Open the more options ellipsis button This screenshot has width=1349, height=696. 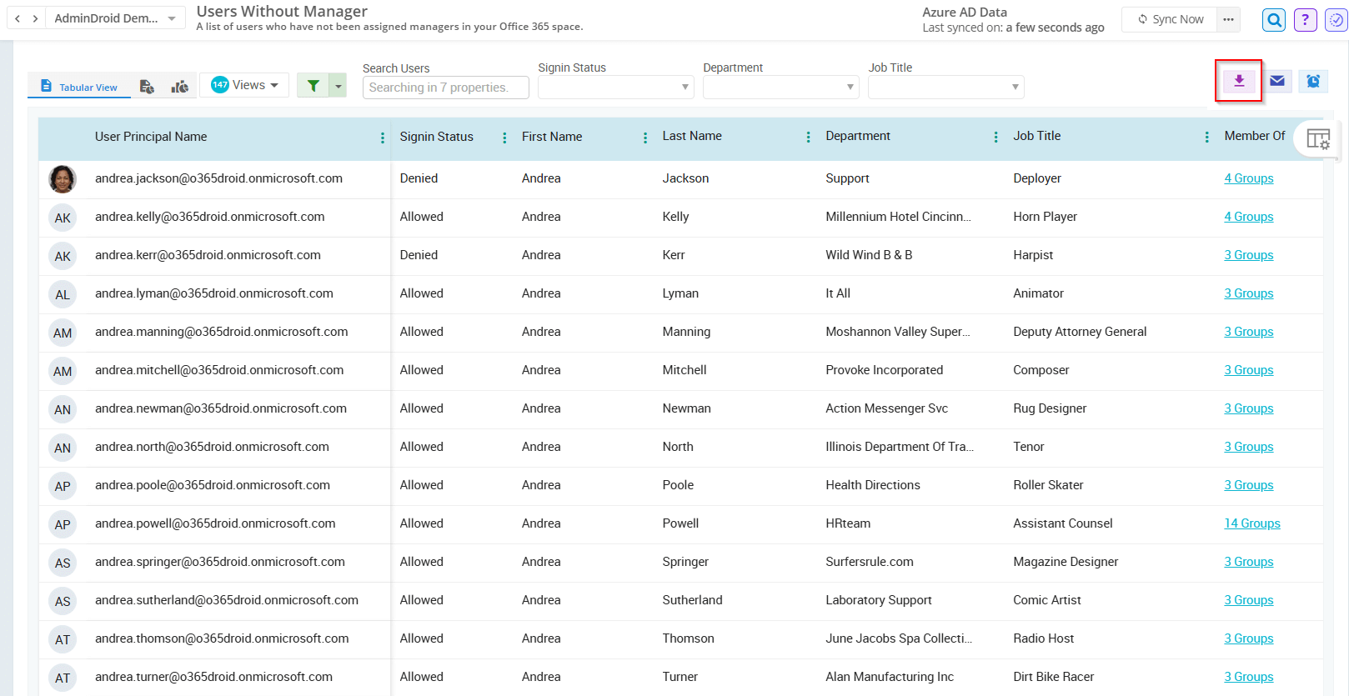[x=1228, y=19]
